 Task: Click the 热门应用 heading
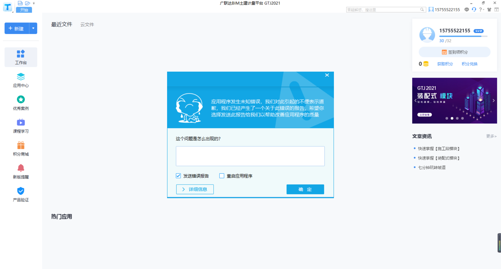tap(62, 216)
